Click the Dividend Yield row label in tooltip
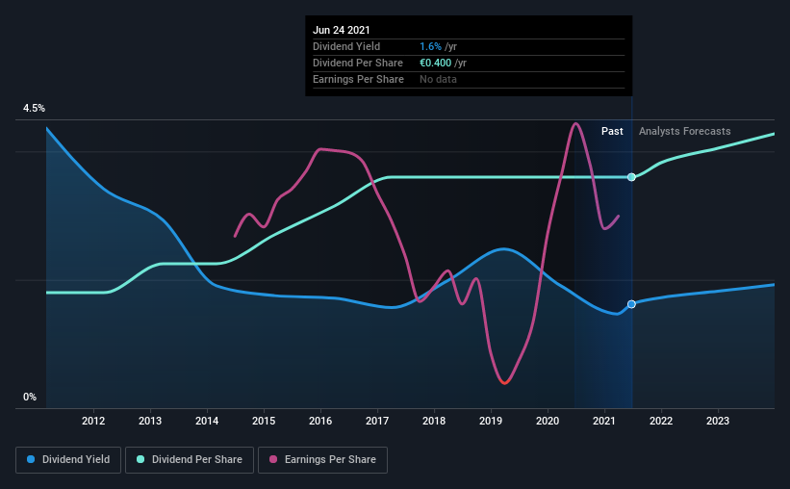Image resolution: width=790 pixels, height=489 pixels. (x=346, y=46)
